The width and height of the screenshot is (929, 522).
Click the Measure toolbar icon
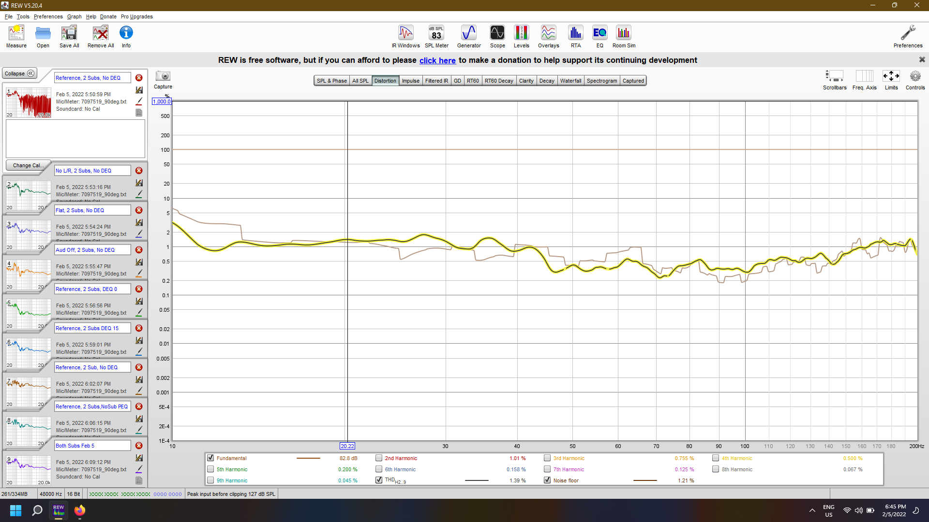click(x=16, y=37)
